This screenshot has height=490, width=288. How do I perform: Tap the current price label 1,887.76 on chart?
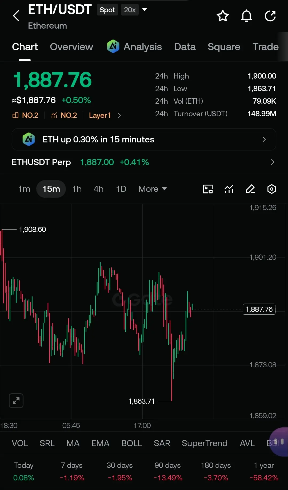click(x=259, y=309)
